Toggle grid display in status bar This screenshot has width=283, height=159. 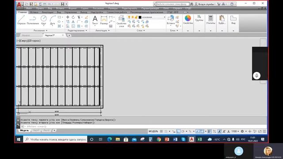(x=161, y=132)
